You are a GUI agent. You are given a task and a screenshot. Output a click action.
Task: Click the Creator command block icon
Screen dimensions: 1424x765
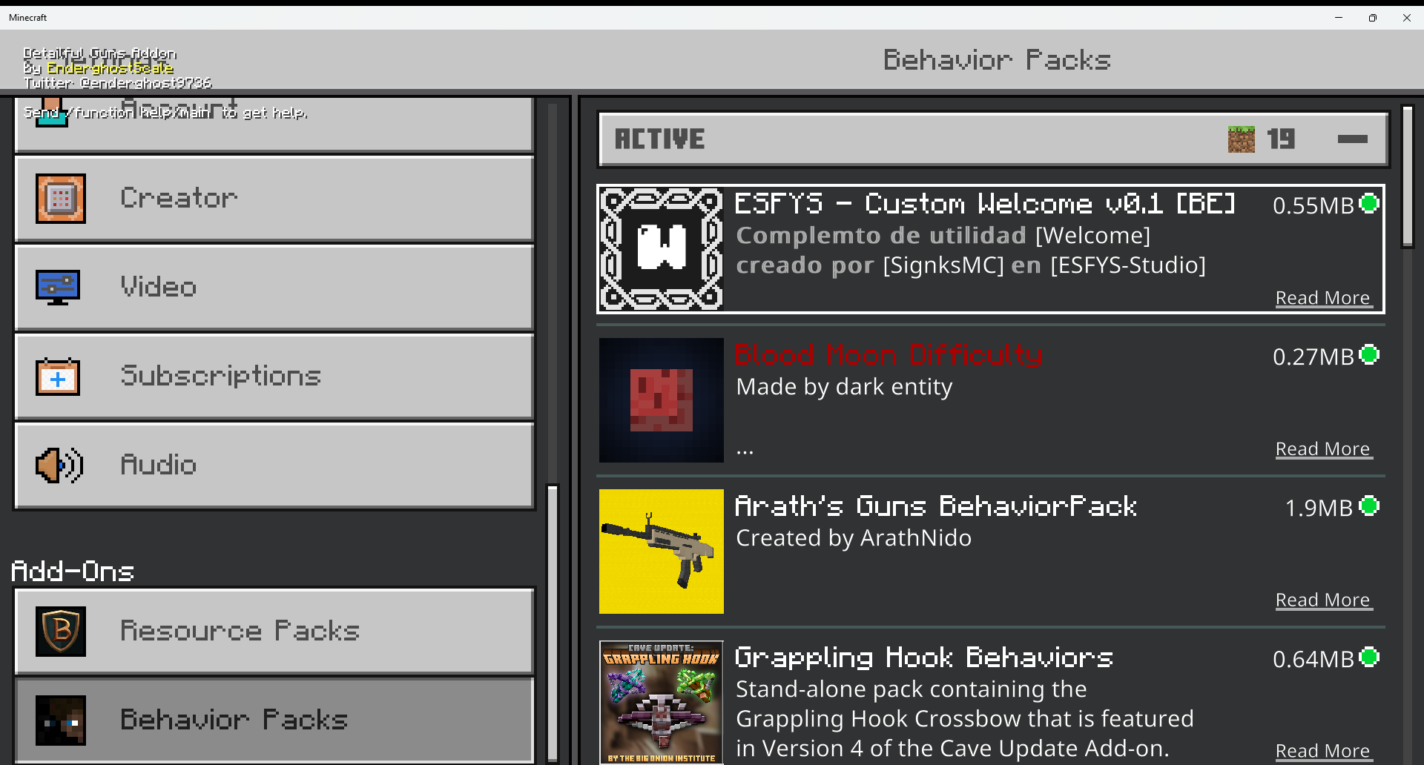pos(61,199)
